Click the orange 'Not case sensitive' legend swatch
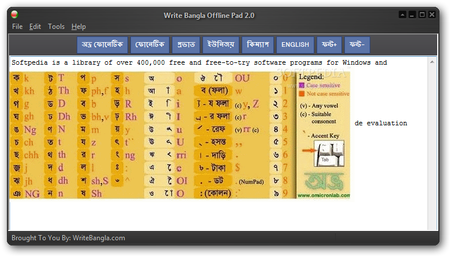Viewport: 451px width, 257px height. point(302,94)
